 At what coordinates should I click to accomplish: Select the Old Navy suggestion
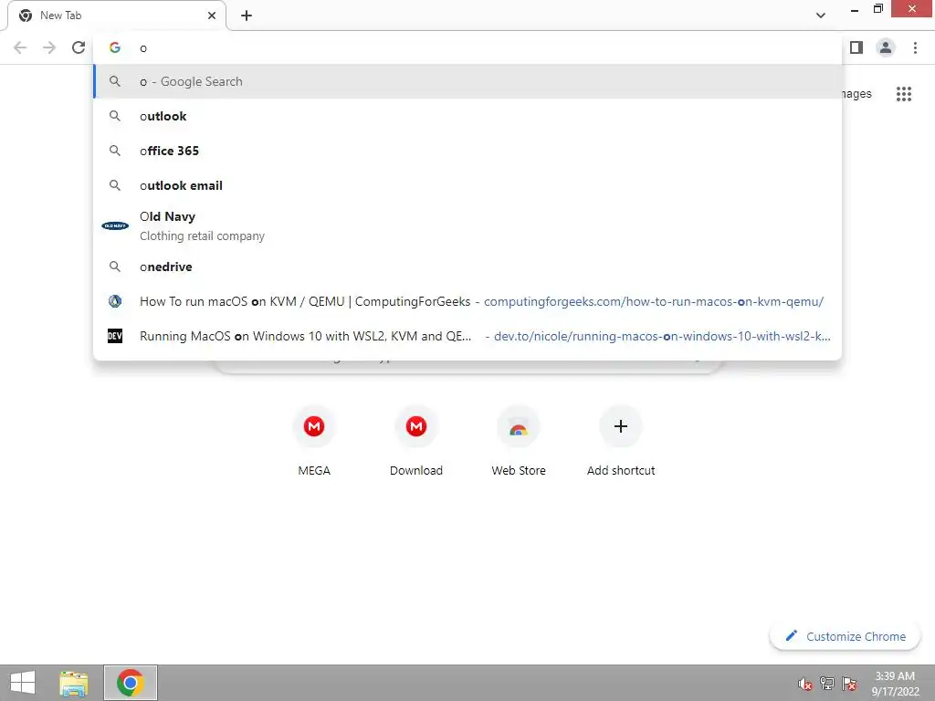[x=467, y=226]
